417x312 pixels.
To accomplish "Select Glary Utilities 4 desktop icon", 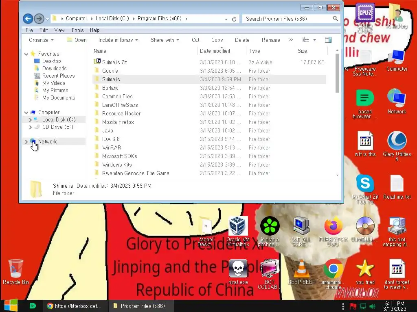I will pyautogui.click(x=397, y=146).
